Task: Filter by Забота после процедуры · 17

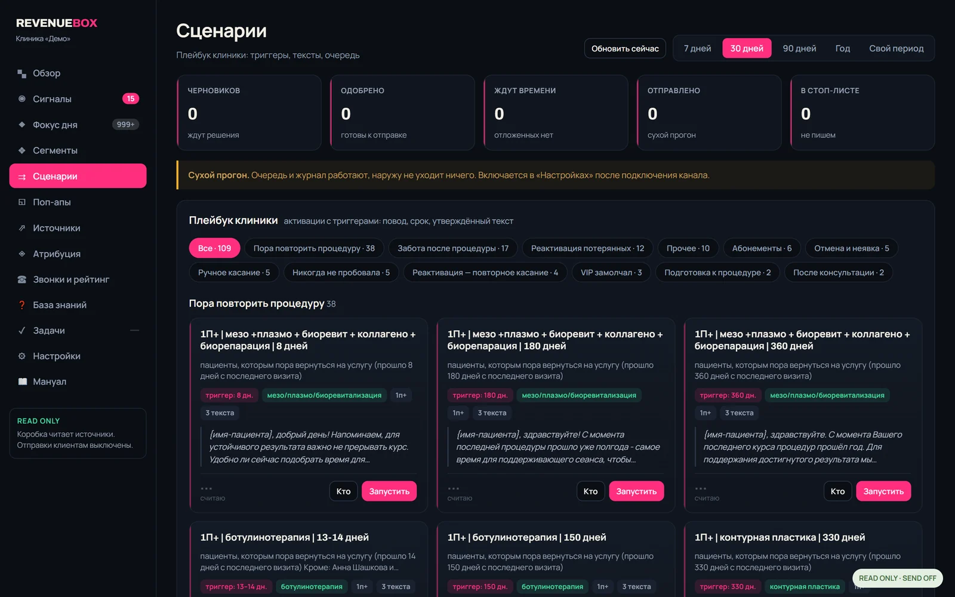Action: tap(453, 248)
